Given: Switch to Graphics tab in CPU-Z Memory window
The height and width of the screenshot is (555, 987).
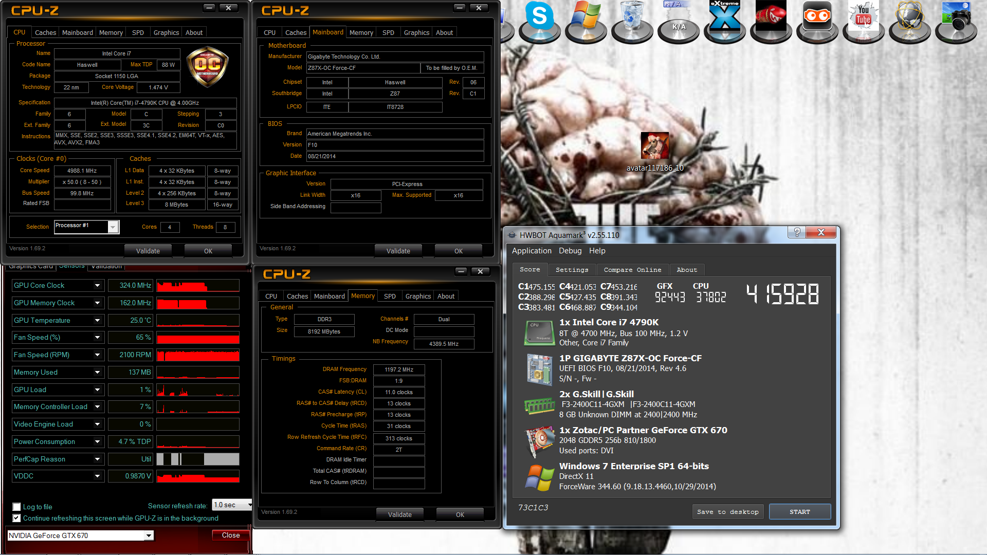Looking at the screenshot, I should 418,297.
